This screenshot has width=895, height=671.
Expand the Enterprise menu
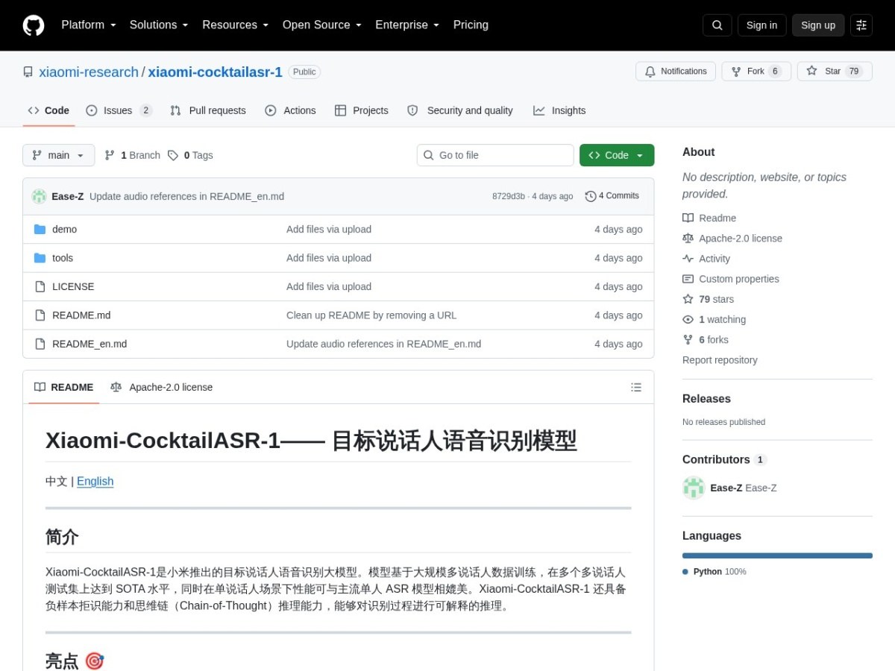[x=407, y=25]
